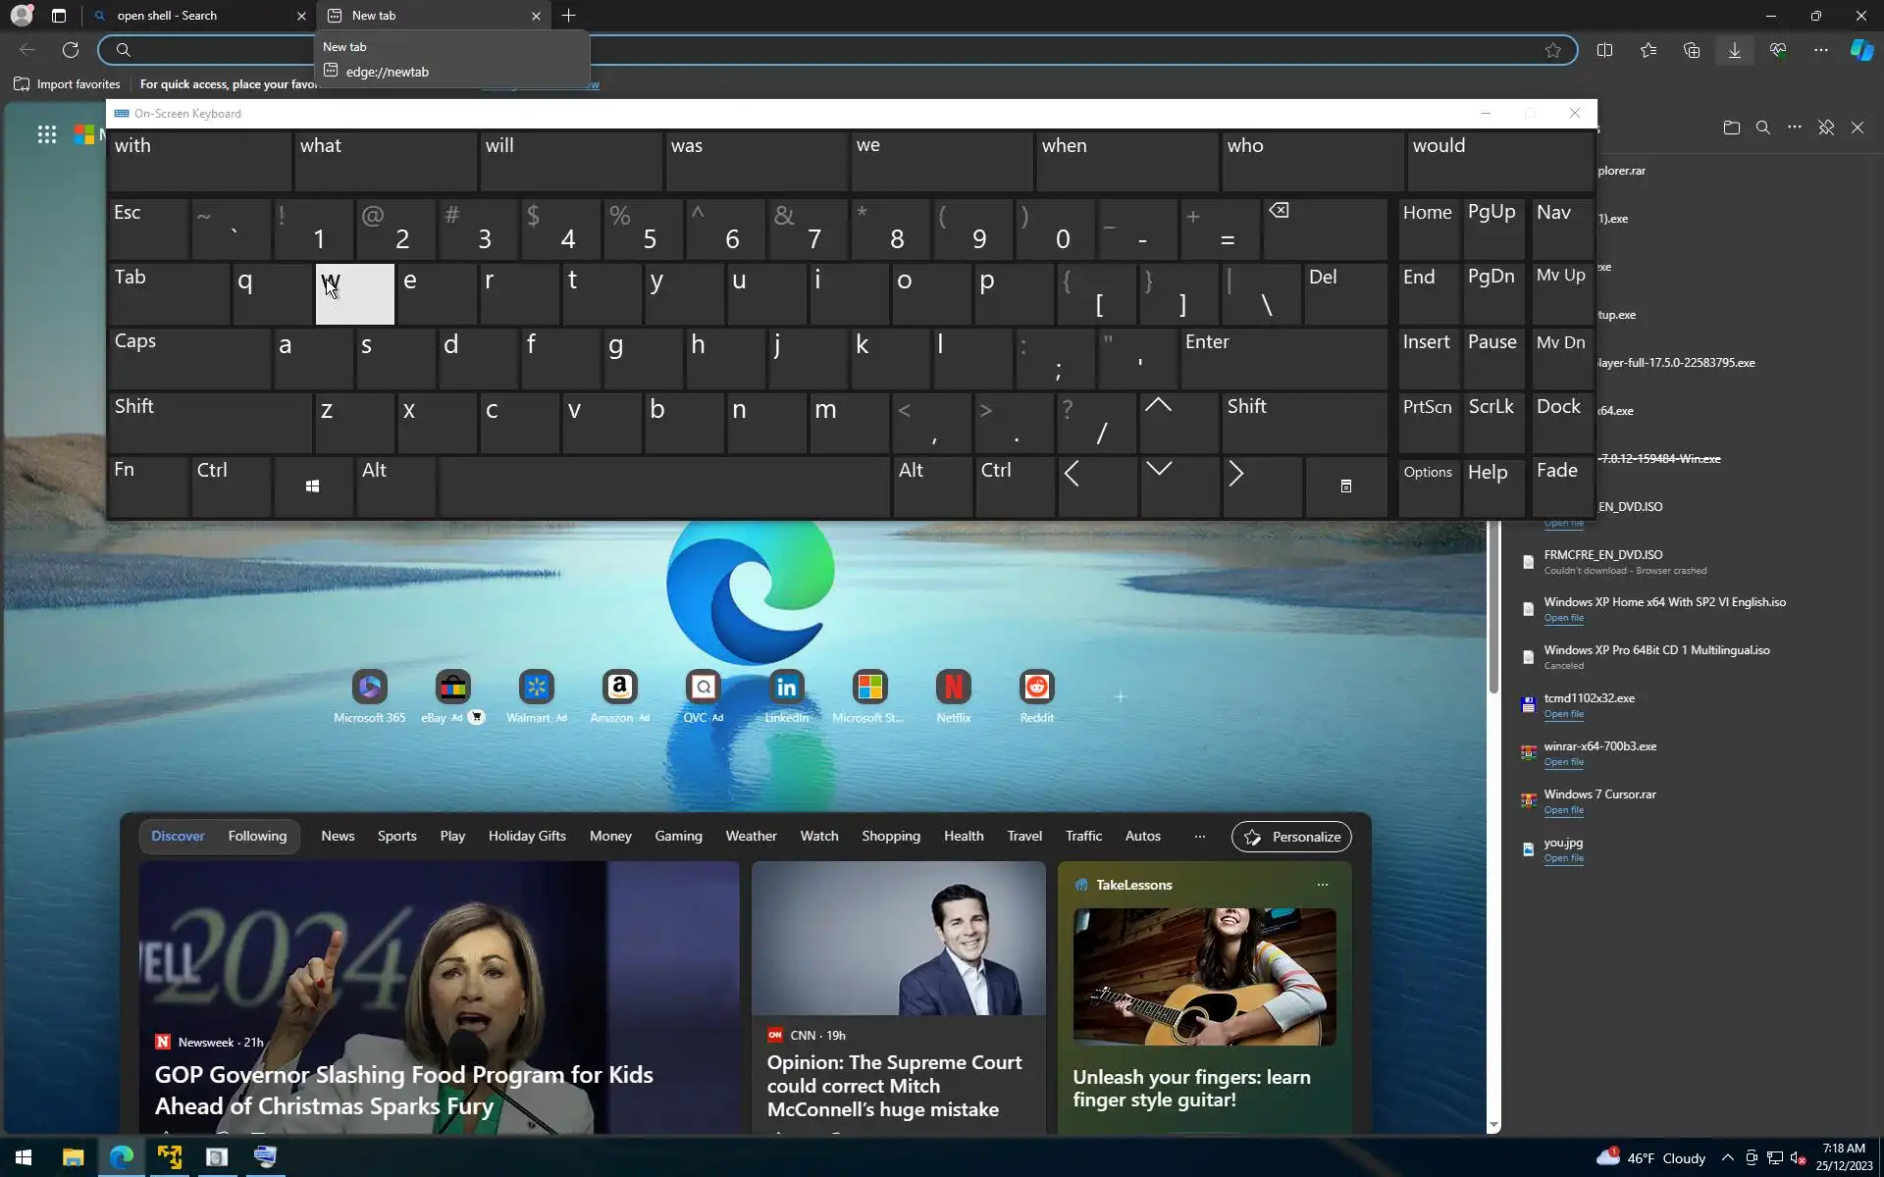Viewport: 1884px width, 1177px height.
Task: Search downloads using magnifier icon
Action: pyautogui.click(x=1762, y=128)
